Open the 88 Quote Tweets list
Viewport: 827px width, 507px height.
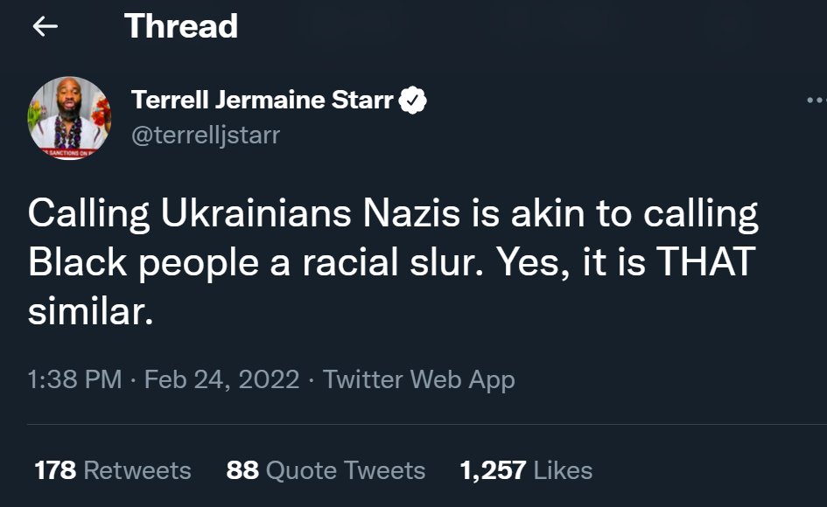pyautogui.click(x=326, y=470)
